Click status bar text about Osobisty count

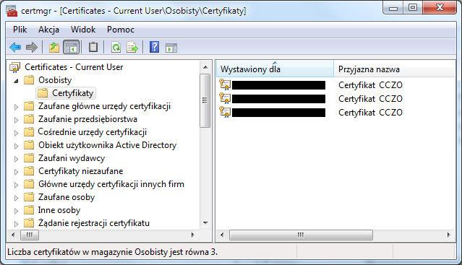pos(112,252)
